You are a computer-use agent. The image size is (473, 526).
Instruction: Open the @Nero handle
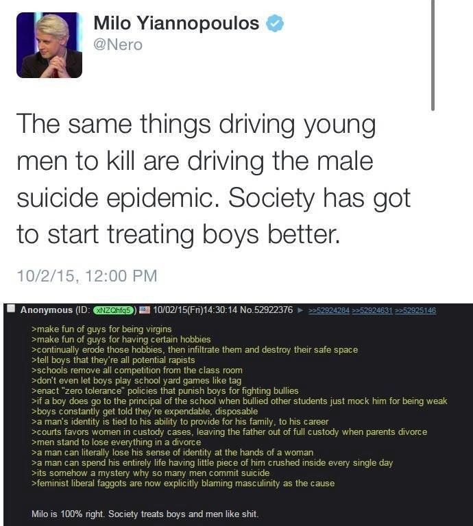[x=118, y=45]
